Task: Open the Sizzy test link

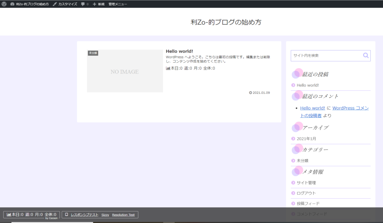Action: (105, 215)
